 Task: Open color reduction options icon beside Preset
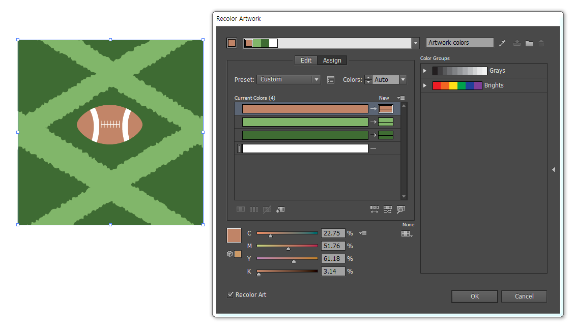point(331,80)
